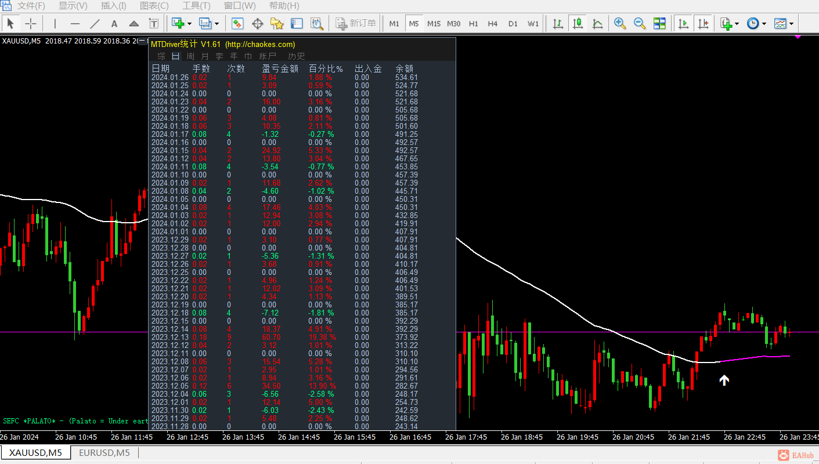Open the Terminal panel icon
819x464 pixels.
pyautogui.click(x=297, y=24)
